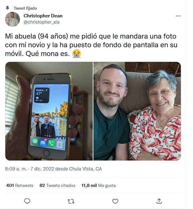The image size is (193, 209).
Task: Open Christopher Dean's profile avatar
Action: pos(12,19)
